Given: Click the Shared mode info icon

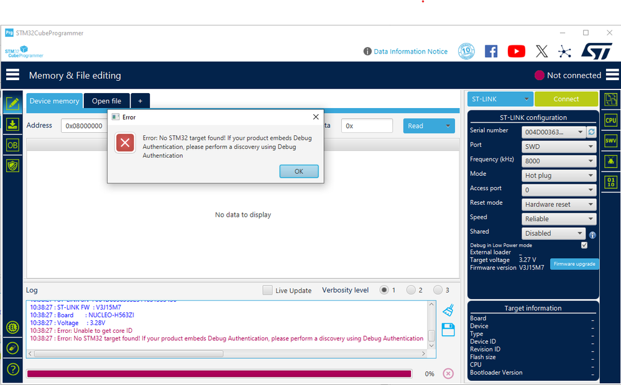Looking at the screenshot, I should [x=592, y=235].
